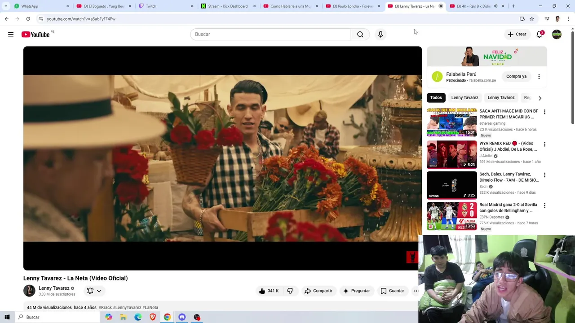This screenshot has height=323, width=575.
Task: Open WYA REMIX RED video thumbnail
Action: (x=451, y=154)
